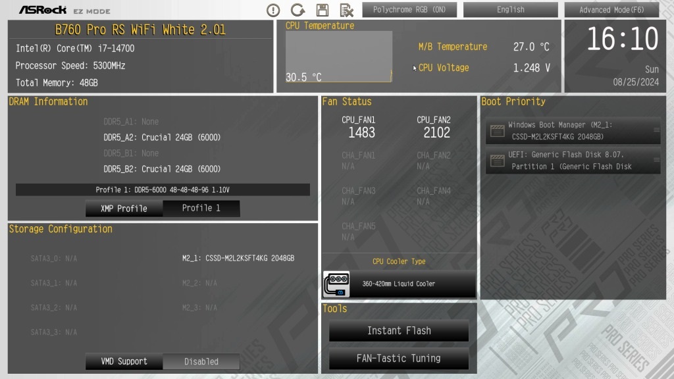
Task: Click M/B Temperature reading 27.0 °C
Action: pyautogui.click(x=531, y=47)
